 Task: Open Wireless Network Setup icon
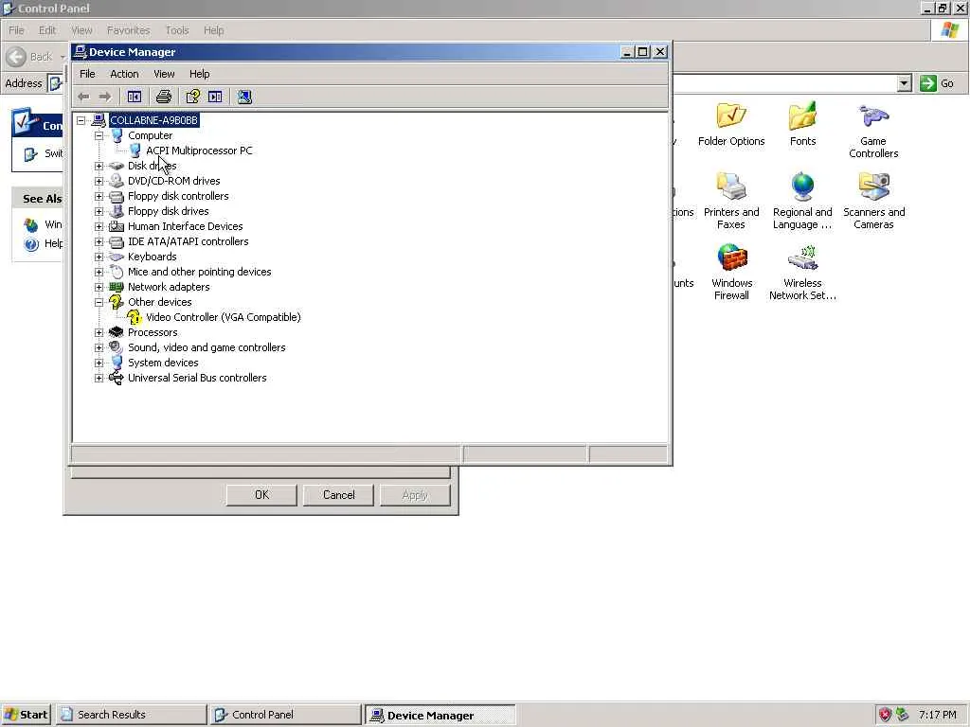pos(802,272)
